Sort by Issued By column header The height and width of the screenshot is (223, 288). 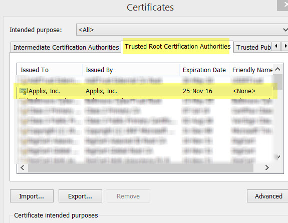click(x=131, y=70)
